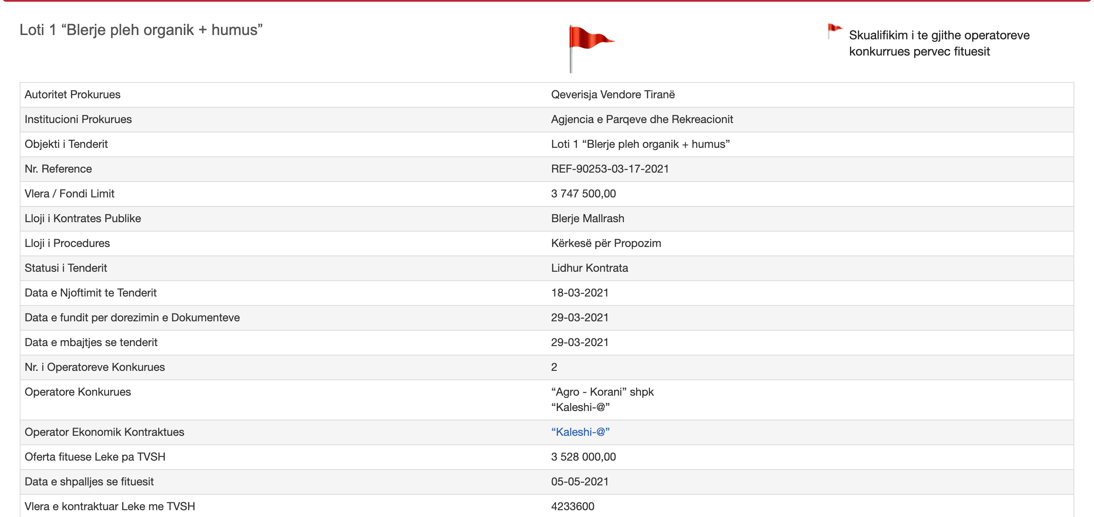Click Objekti i Tenderit value cell
1094x517 pixels.
[640, 144]
